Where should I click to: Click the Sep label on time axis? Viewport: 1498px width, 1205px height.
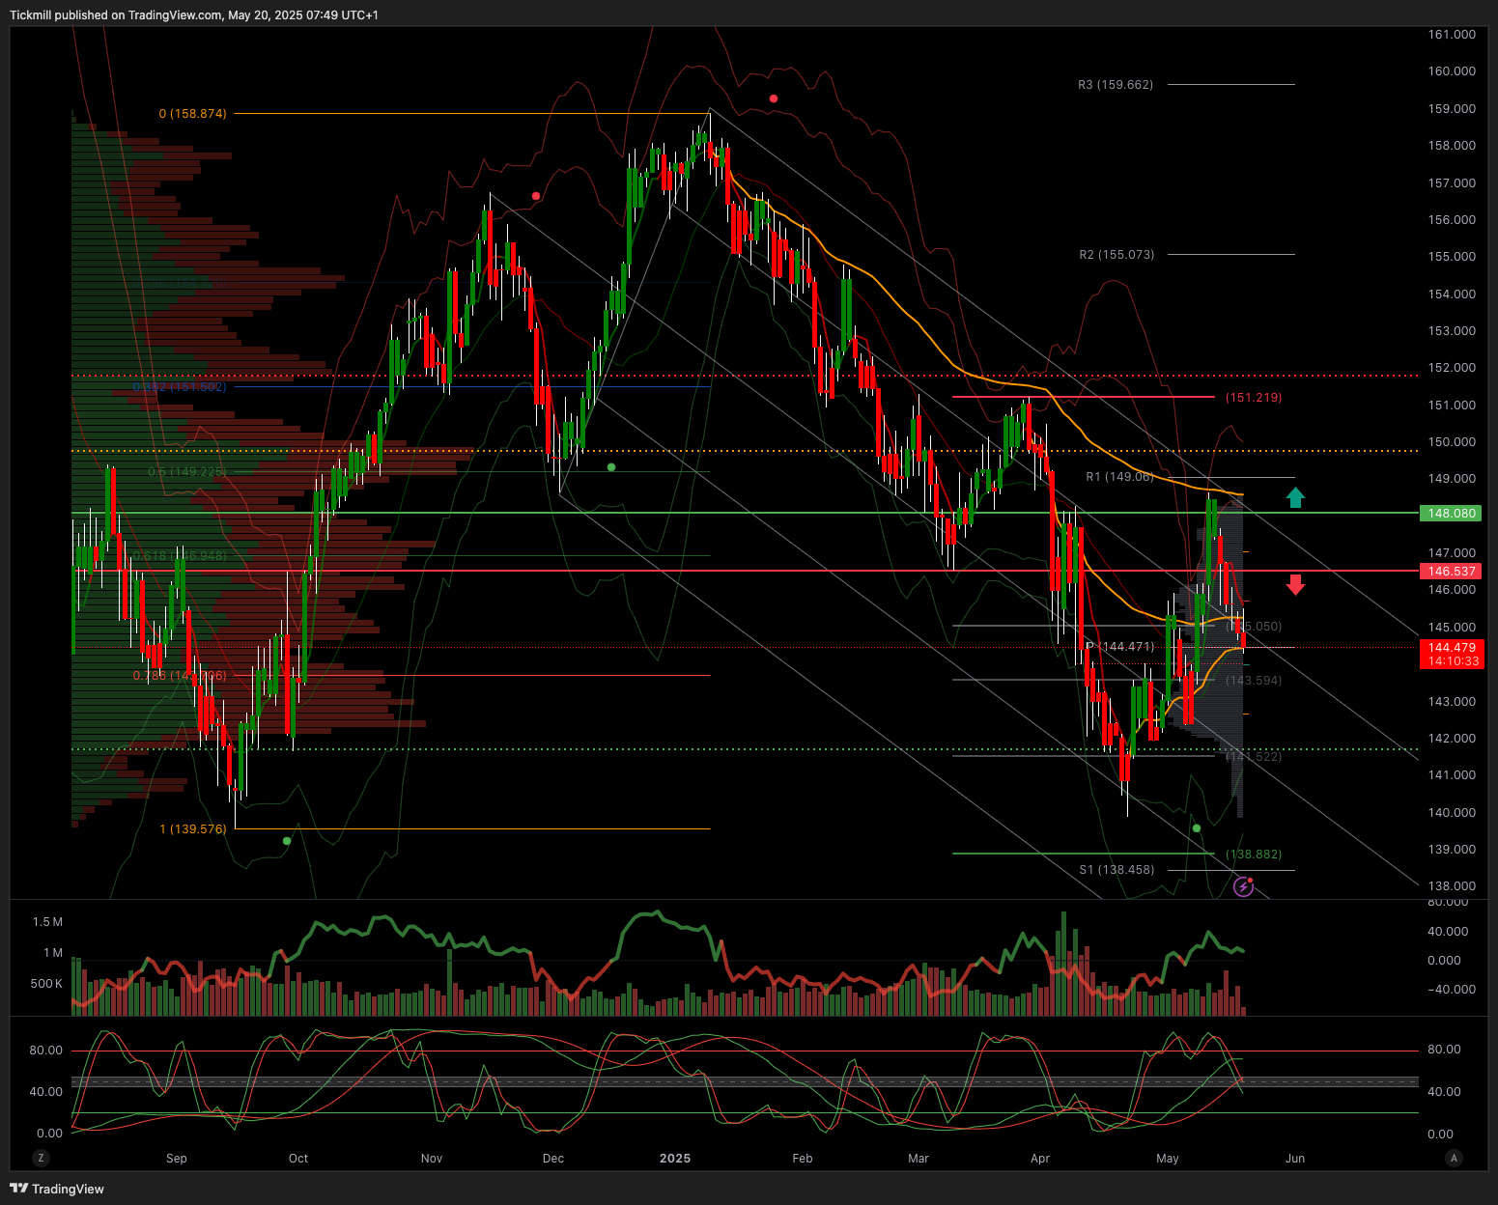pyautogui.click(x=177, y=1159)
